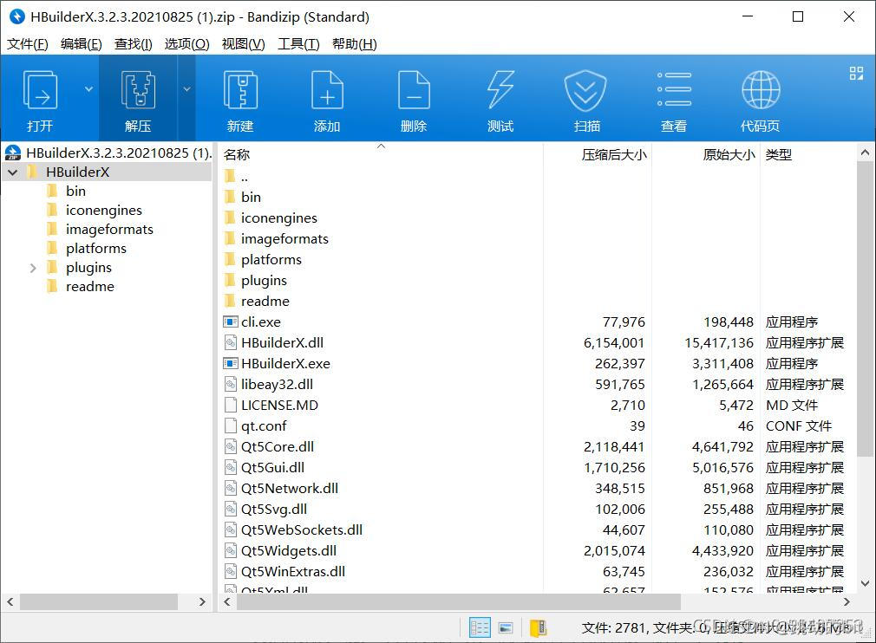Click the toolbar layout grid icon
Screen dimensions: 876x643
pos(856,73)
